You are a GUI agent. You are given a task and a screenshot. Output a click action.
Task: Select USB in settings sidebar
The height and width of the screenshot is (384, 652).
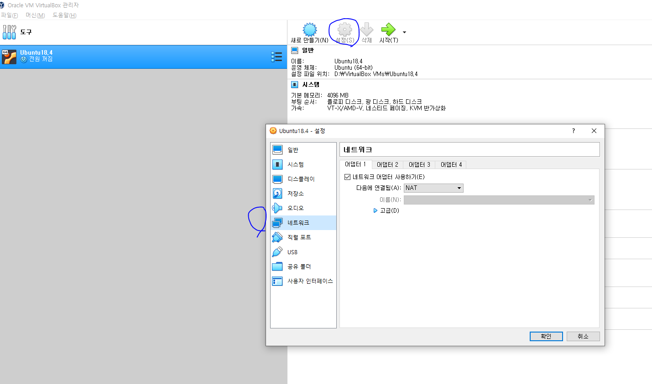tap(303, 252)
